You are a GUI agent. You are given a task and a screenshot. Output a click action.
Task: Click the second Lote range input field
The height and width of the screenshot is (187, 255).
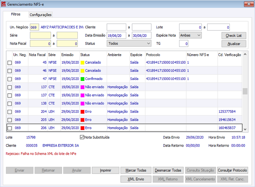tap(218, 27)
